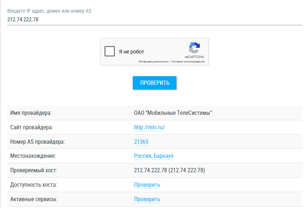Open the http://mts.ru/ provider site link

pyautogui.click(x=149, y=127)
